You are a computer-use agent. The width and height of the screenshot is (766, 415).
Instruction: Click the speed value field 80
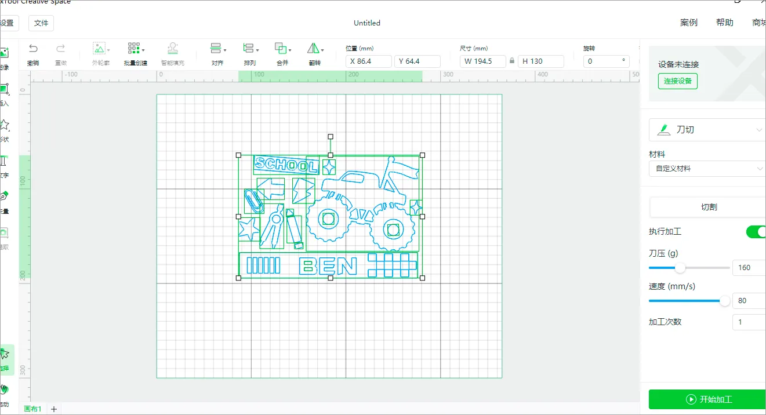749,301
